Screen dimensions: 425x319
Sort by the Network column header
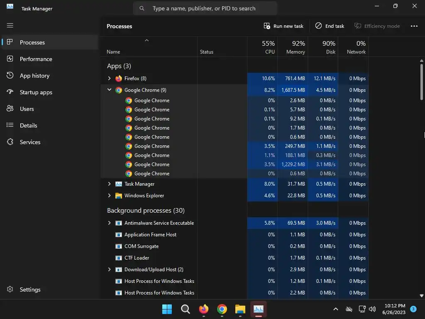(x=353, y=47)
